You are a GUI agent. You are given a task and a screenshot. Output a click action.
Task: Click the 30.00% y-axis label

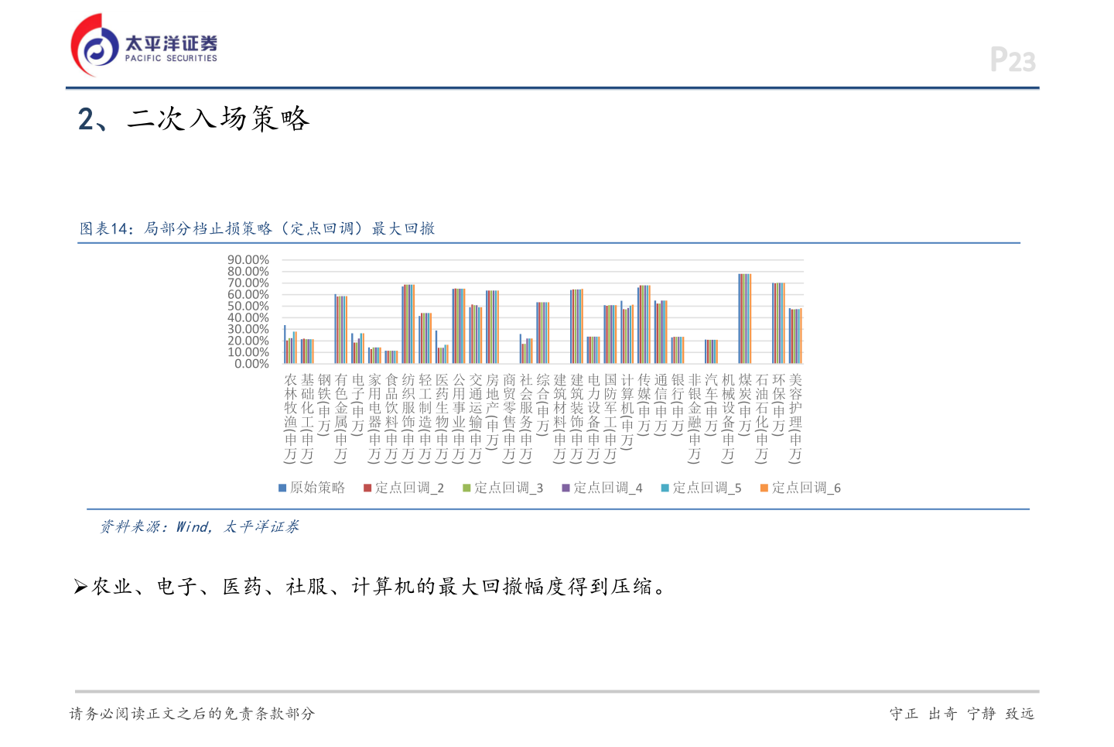pos(248,330)
